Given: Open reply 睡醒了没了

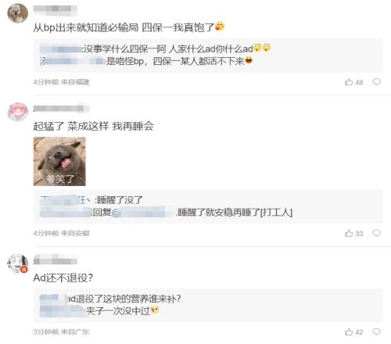Looking at the screenshot, I should 91,200.
